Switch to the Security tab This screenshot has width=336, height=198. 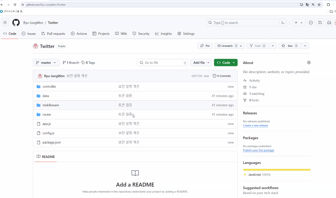(x=141, y=34)
